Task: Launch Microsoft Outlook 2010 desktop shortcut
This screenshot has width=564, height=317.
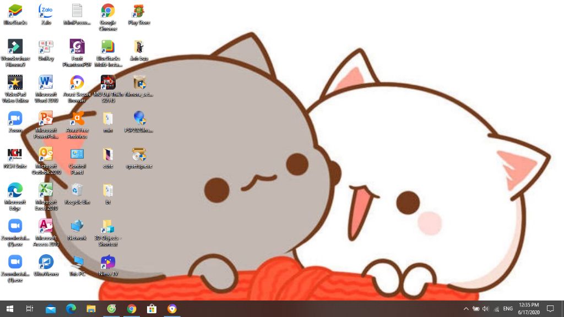Action: pos(46,161)
